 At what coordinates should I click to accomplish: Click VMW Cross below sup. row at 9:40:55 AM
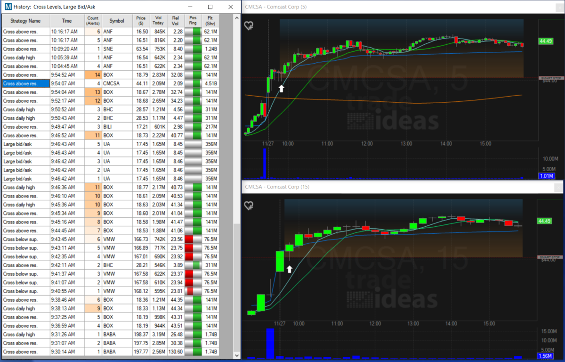coord(110,291)
